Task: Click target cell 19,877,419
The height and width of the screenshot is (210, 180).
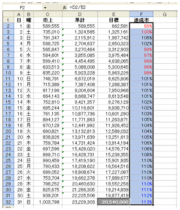Action: click(114, 196)
